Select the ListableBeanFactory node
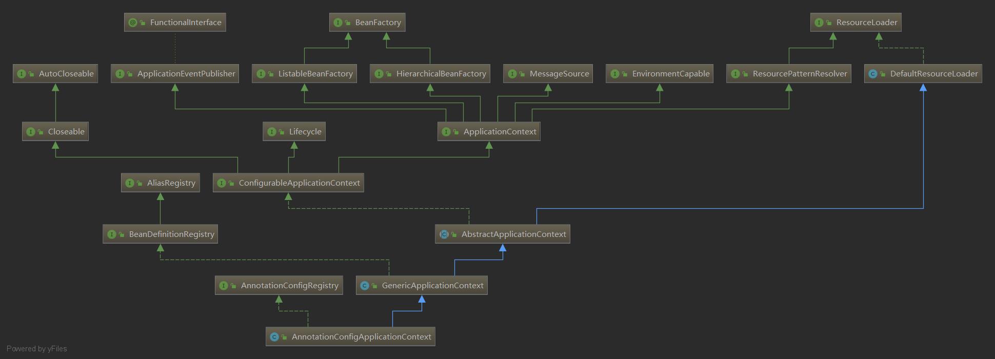The image size is (995, 359). (x=304, y=74)
